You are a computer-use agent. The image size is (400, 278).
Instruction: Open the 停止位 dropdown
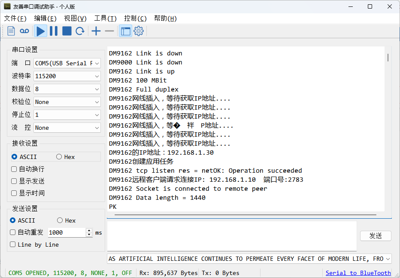[67, 115]
